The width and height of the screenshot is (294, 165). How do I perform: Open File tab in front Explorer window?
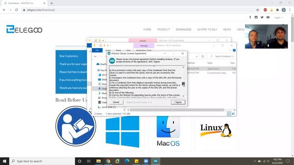pos(97,50)
